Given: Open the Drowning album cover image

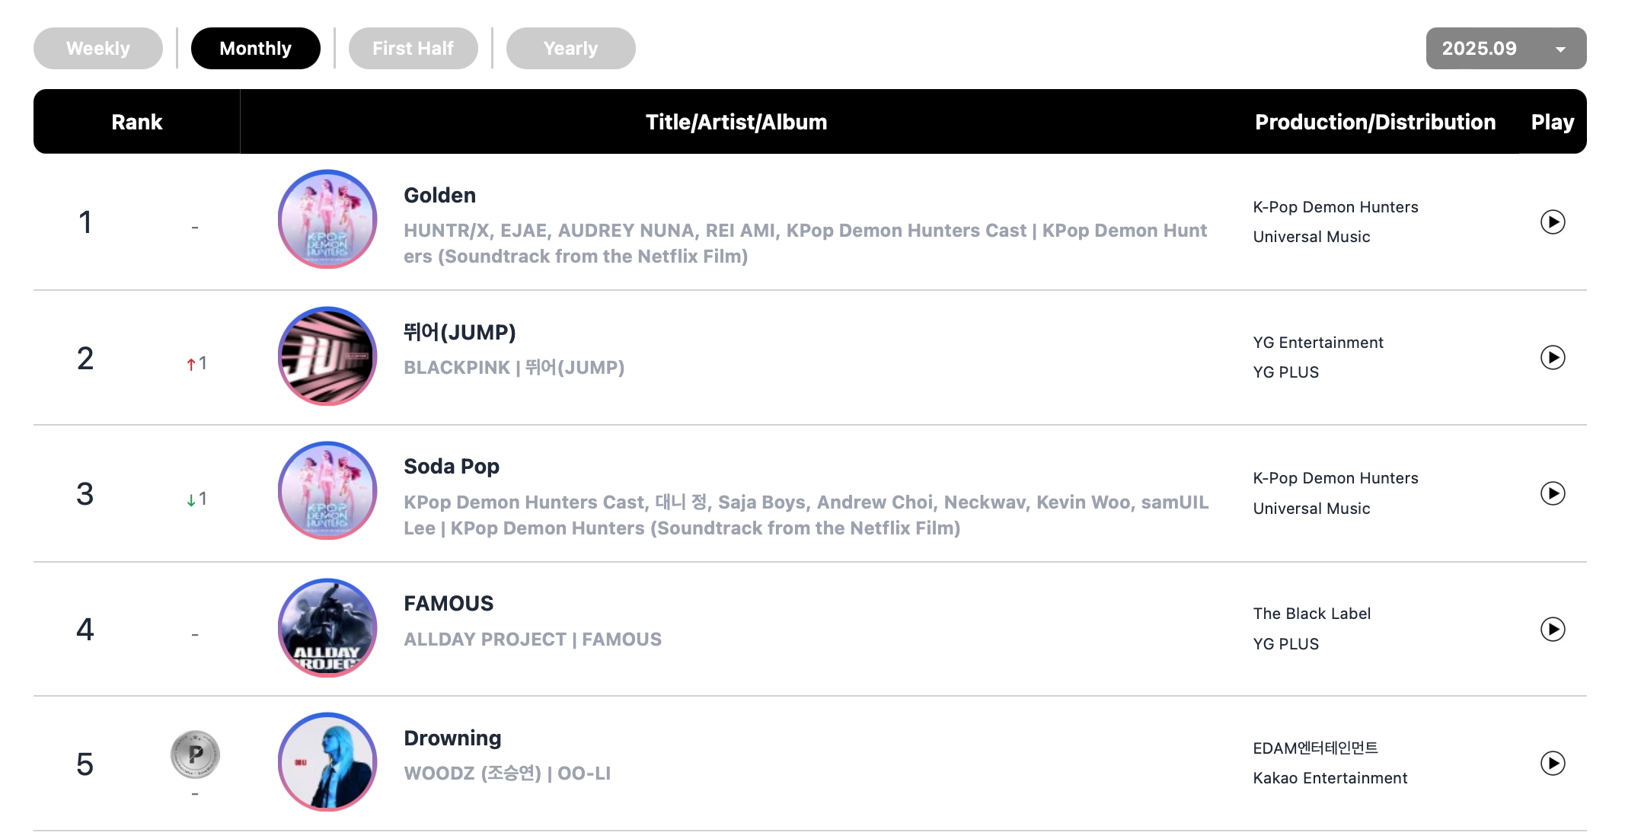Looking at the screenshot, I should (327, 762).
